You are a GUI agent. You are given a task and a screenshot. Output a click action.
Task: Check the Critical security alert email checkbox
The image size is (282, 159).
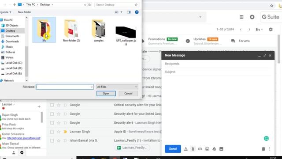pyautogui.click(x=52, y=105)
